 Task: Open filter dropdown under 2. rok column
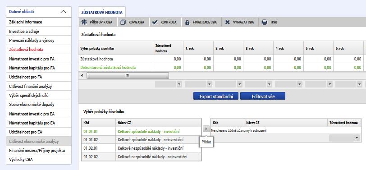239,84
